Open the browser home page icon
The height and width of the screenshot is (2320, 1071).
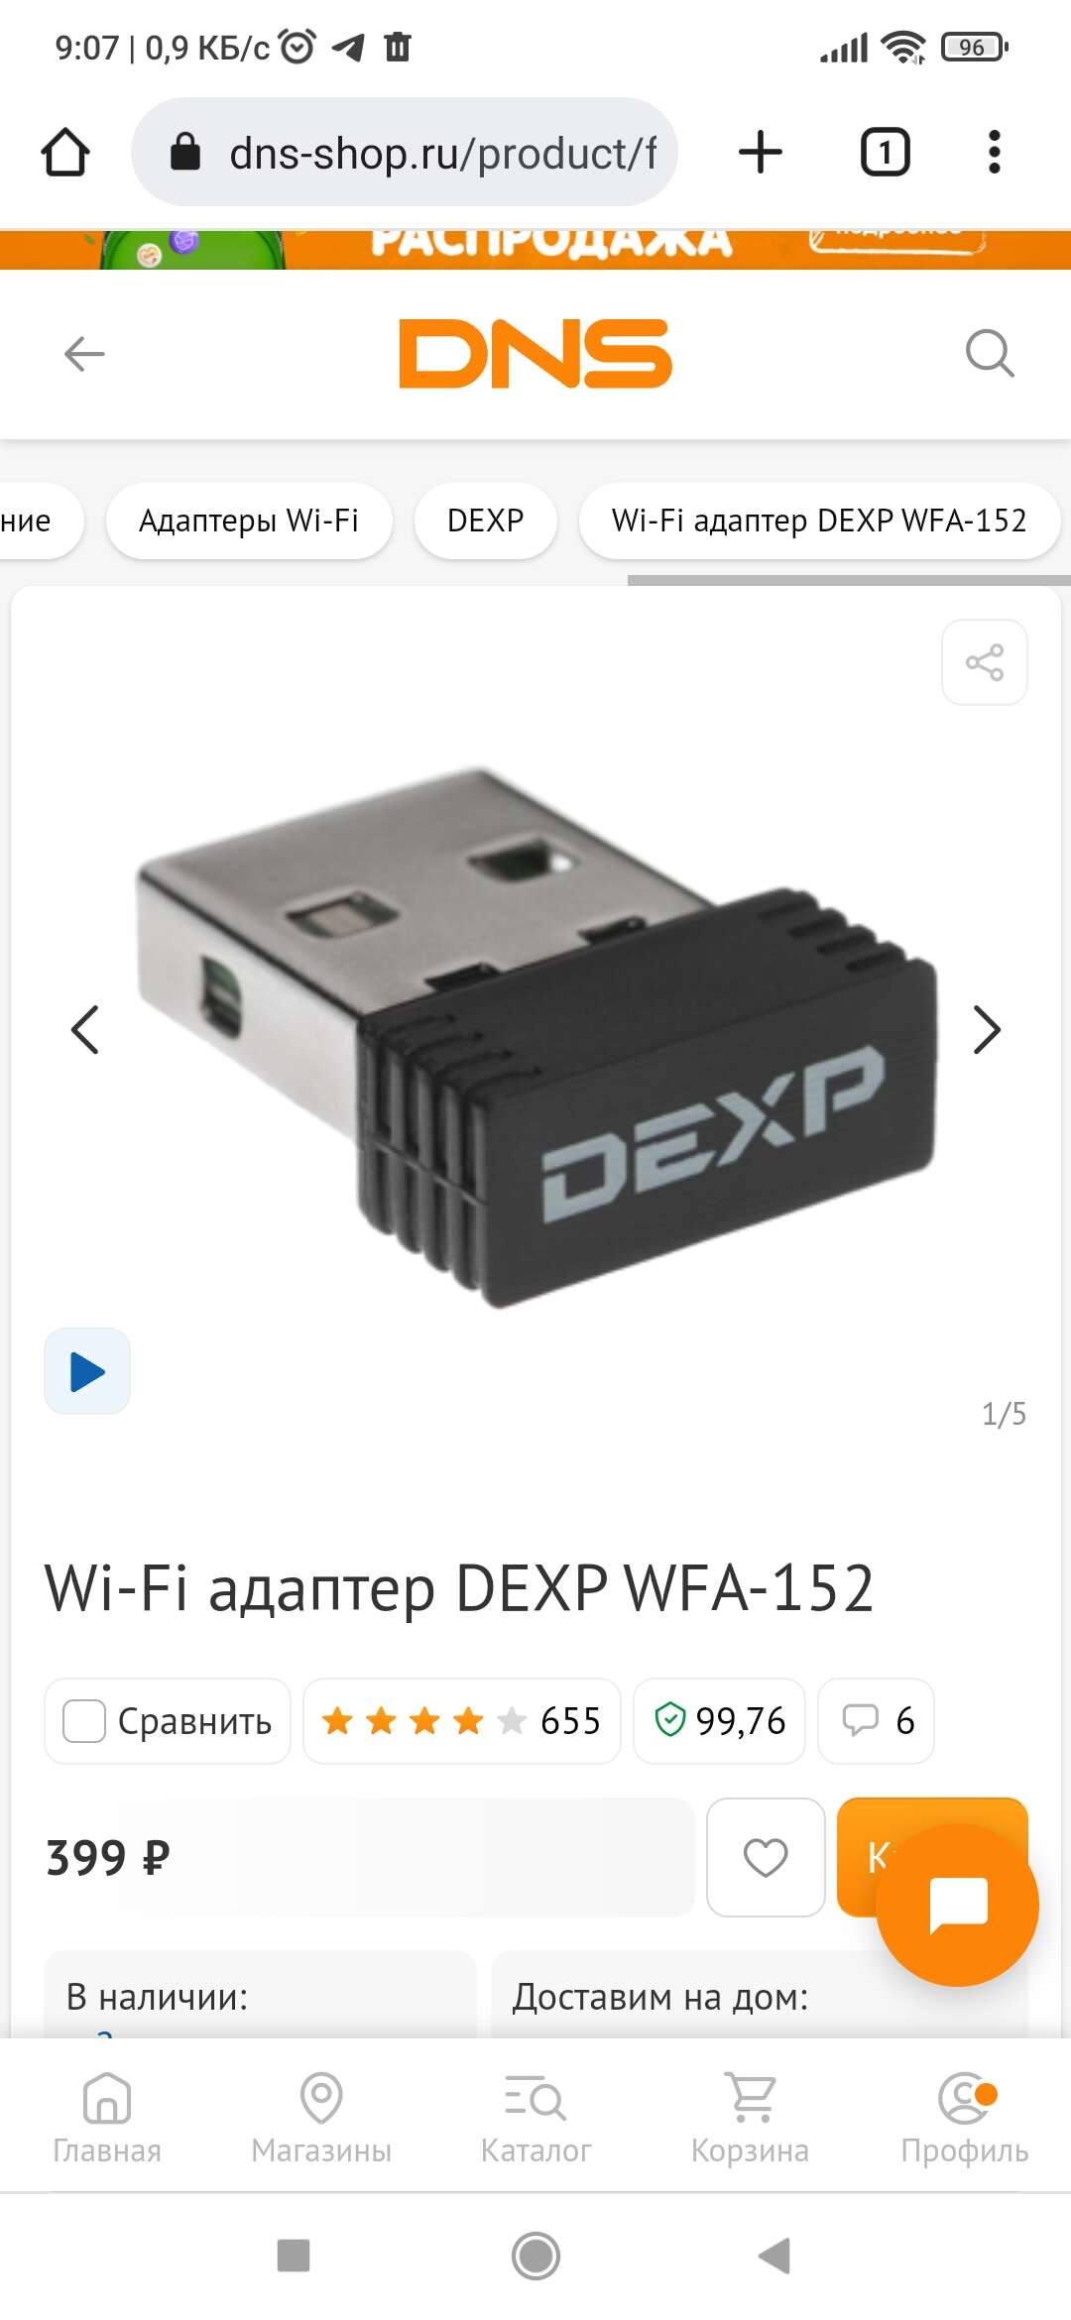(x=65, y=153)
